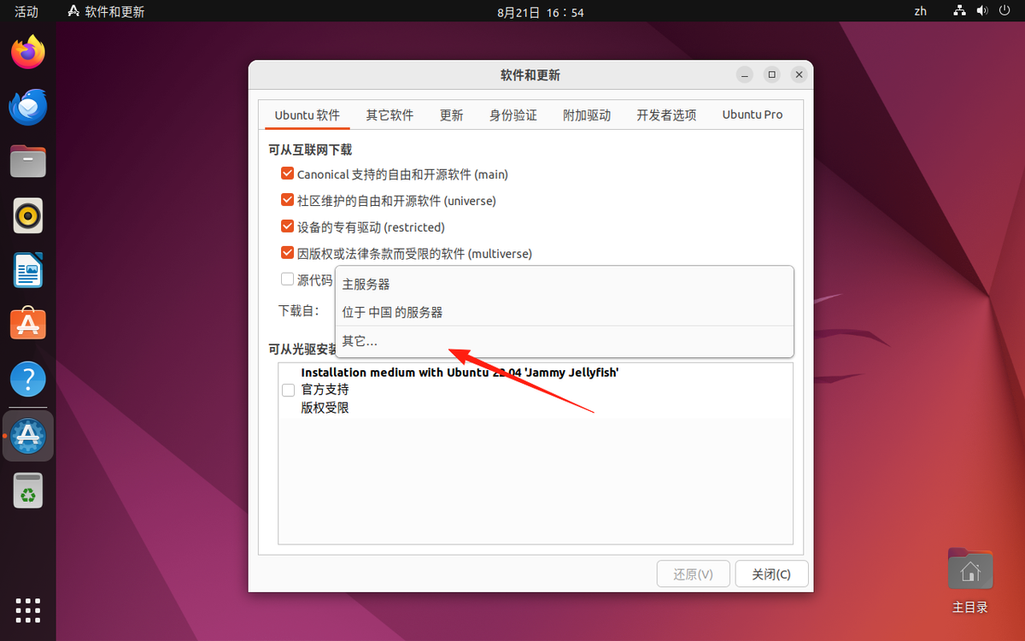Disable 因版权或法律条款而受限的软件 (multiverse)
The image size is (1025, 641).
(287, 253)
